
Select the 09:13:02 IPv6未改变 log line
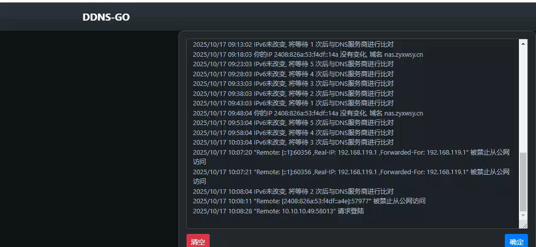[x=293, y=44]
